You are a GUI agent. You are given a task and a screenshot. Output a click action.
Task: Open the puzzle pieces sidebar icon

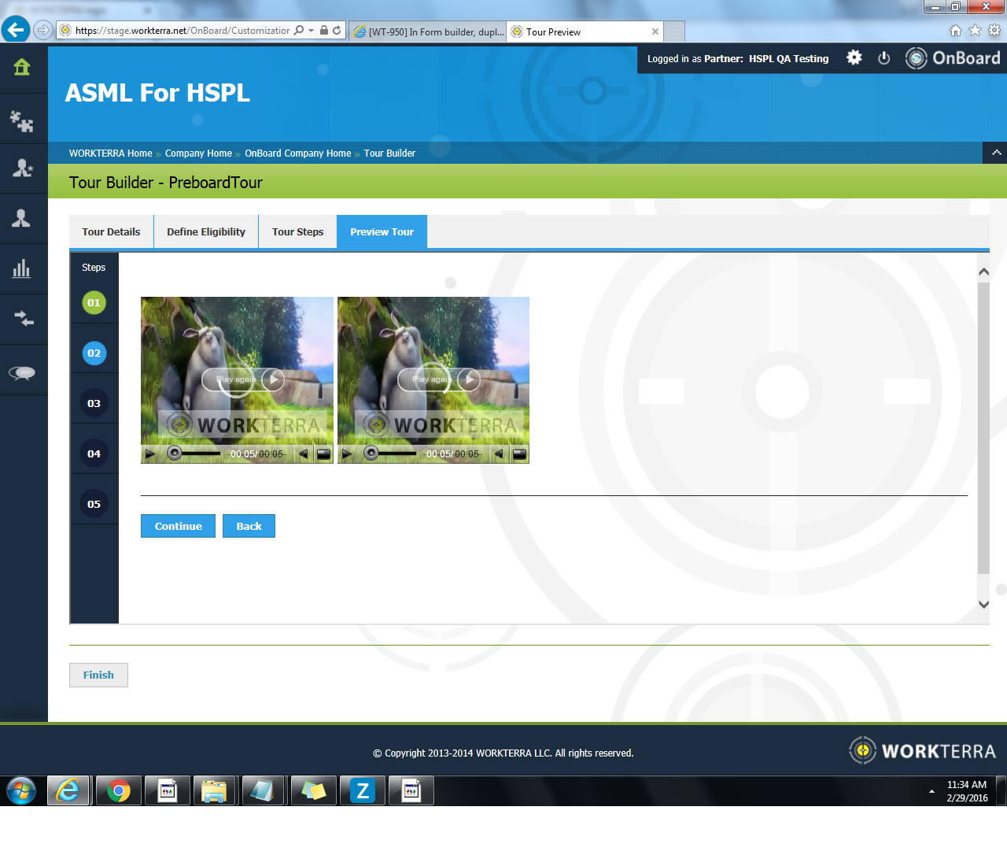[22, 120]
